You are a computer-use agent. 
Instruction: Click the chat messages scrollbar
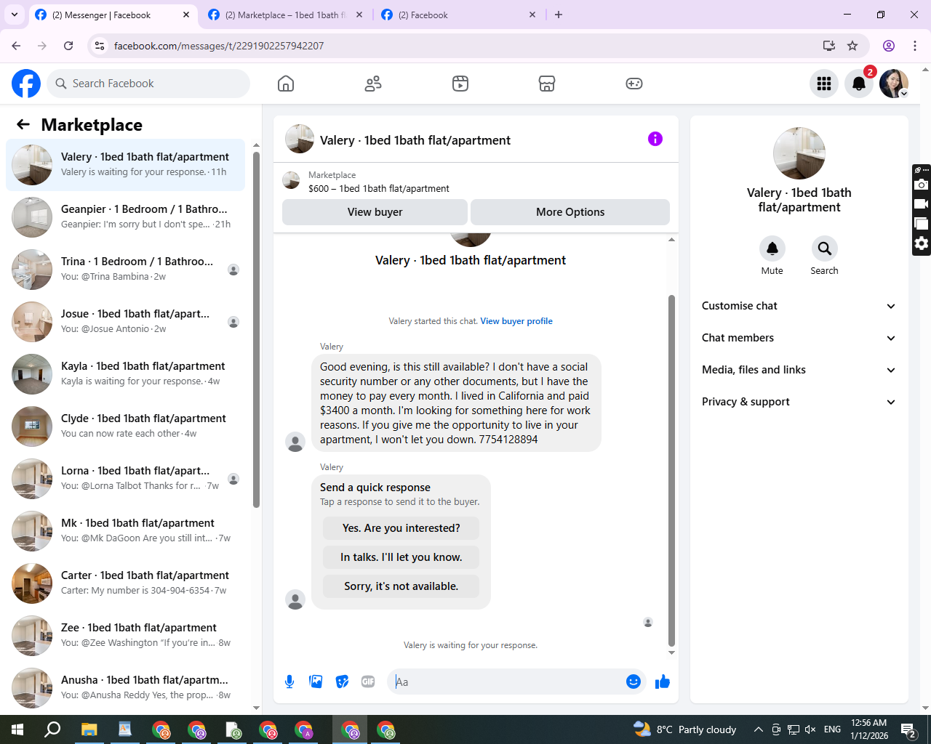coord(671,471)
